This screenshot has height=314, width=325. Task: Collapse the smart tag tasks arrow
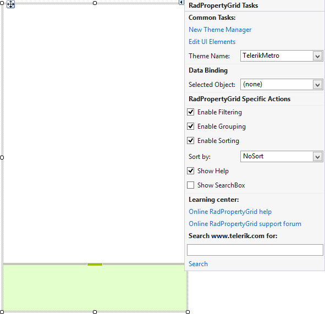click(181, 2)
